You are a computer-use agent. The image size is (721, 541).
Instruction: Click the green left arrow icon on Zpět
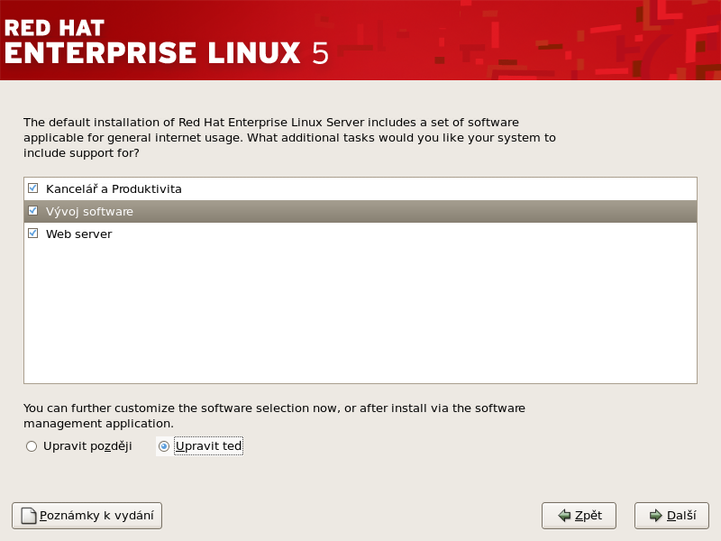click(564, 516)
